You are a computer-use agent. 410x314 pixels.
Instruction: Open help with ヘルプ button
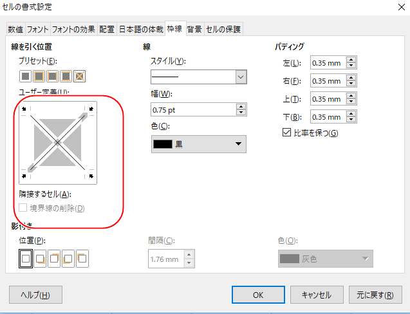pos(35,295)
